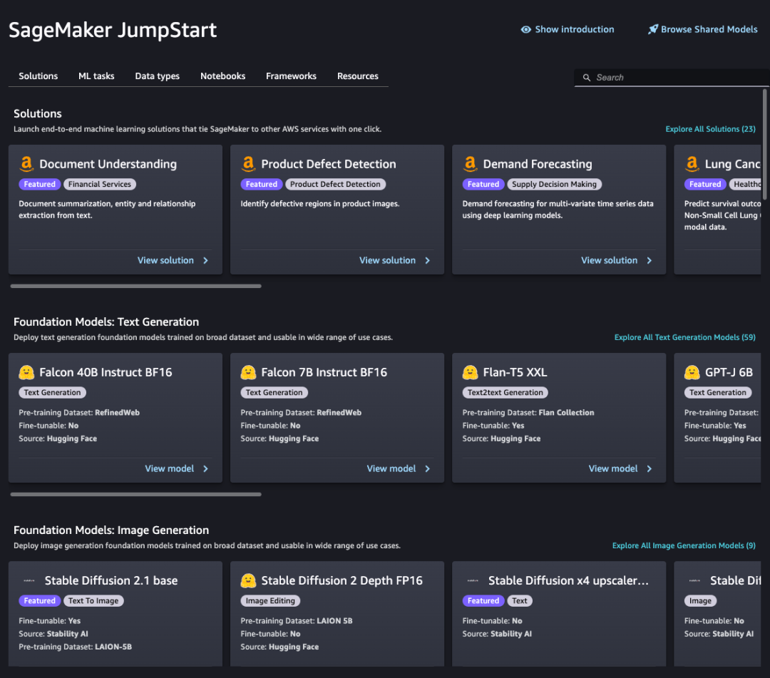
Task: Click the Amazon logo on Lung Cancer card
Action: tap(692, 163)
